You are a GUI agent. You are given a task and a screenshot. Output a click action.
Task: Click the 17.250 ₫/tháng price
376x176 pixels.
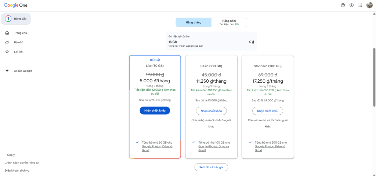tap(268, 81)
